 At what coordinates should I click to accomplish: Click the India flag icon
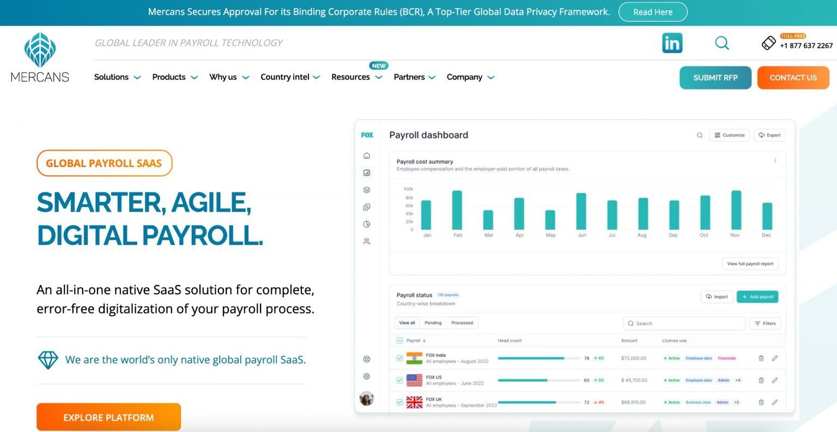pos(415,358)
